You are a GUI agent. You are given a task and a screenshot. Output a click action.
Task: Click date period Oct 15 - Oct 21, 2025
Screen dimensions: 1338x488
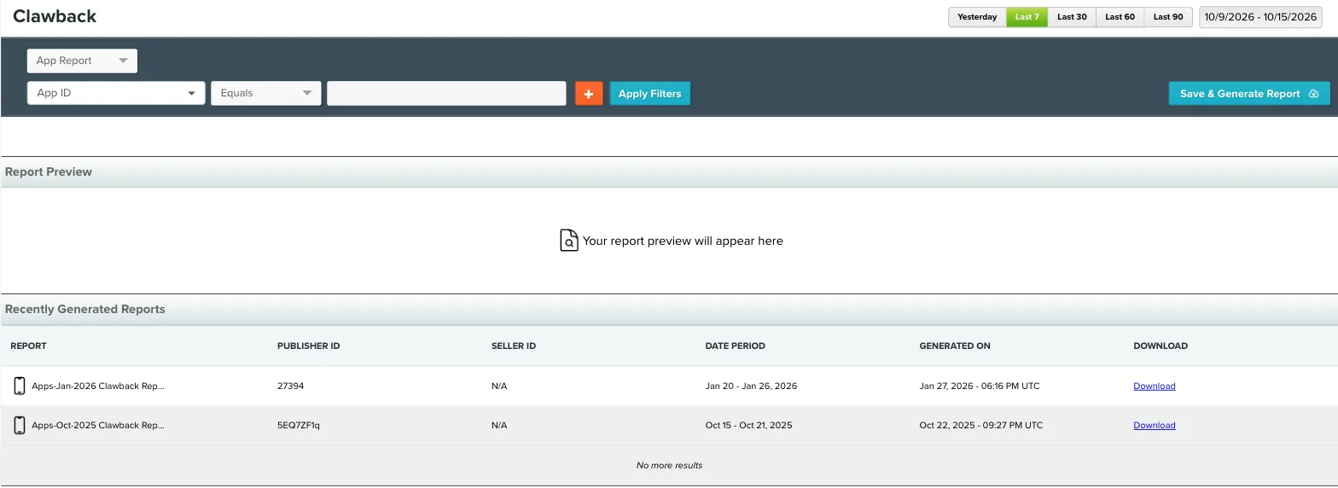click(x=749, y=426)
